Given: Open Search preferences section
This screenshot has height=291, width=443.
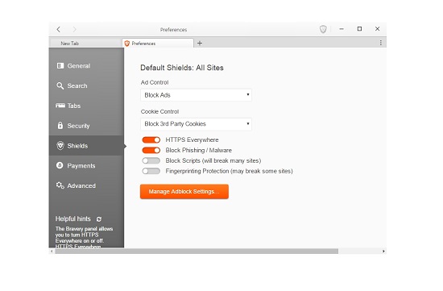Looking at the screenshot, I should 86,85.
